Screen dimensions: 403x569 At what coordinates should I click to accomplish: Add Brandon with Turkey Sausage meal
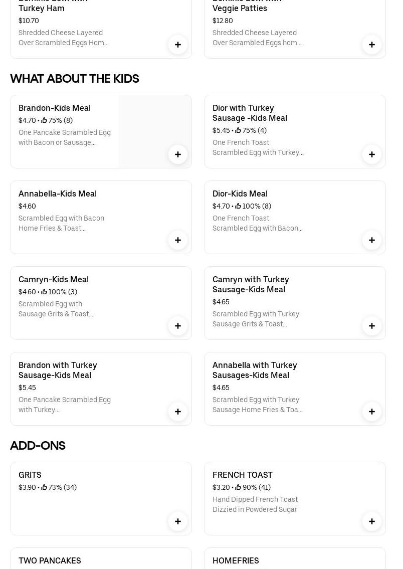coord(178,412)
